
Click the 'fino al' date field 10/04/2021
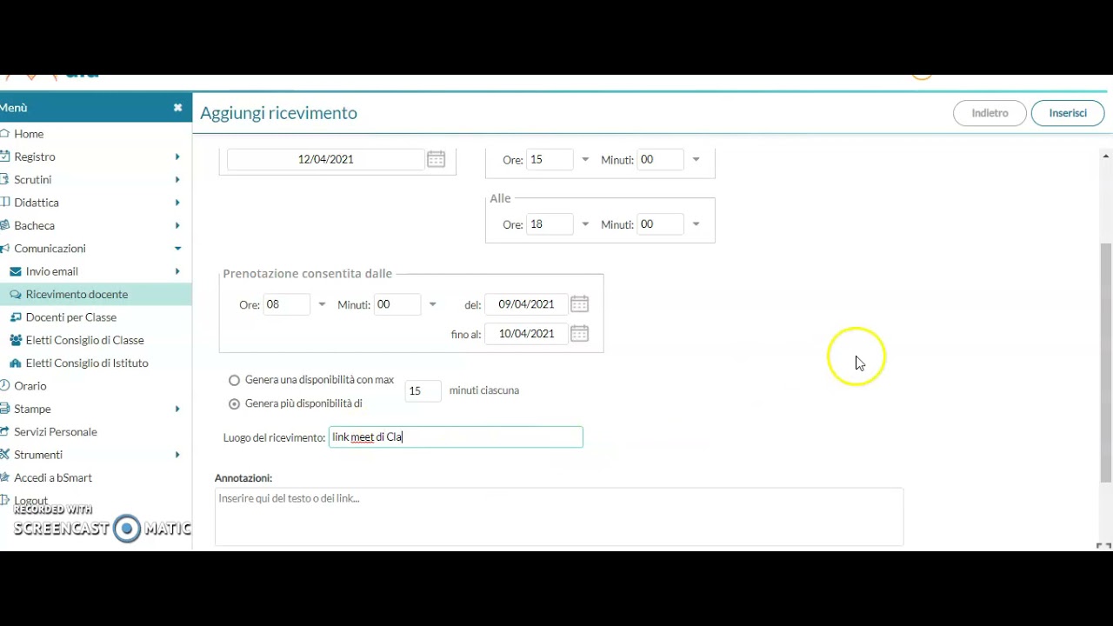coord(526,334)
